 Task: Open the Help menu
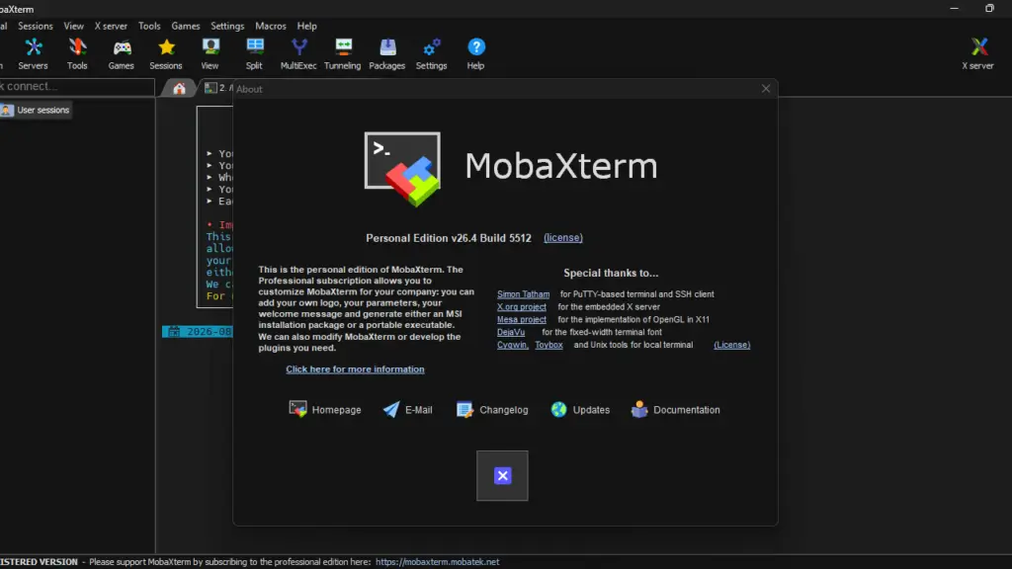[307, 26]
